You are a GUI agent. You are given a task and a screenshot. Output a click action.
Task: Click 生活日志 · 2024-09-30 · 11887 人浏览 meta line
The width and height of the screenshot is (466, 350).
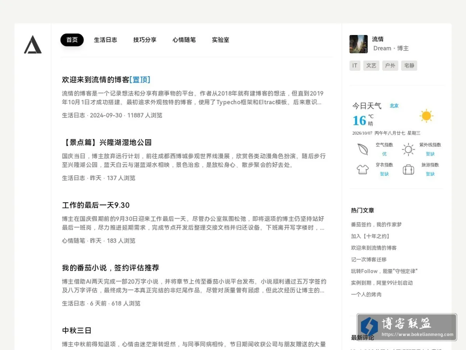(x=112, y=115)
